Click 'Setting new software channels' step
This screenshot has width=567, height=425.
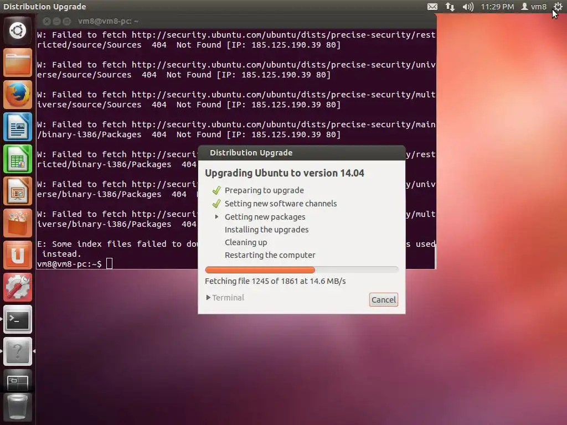tap(281, 204)
